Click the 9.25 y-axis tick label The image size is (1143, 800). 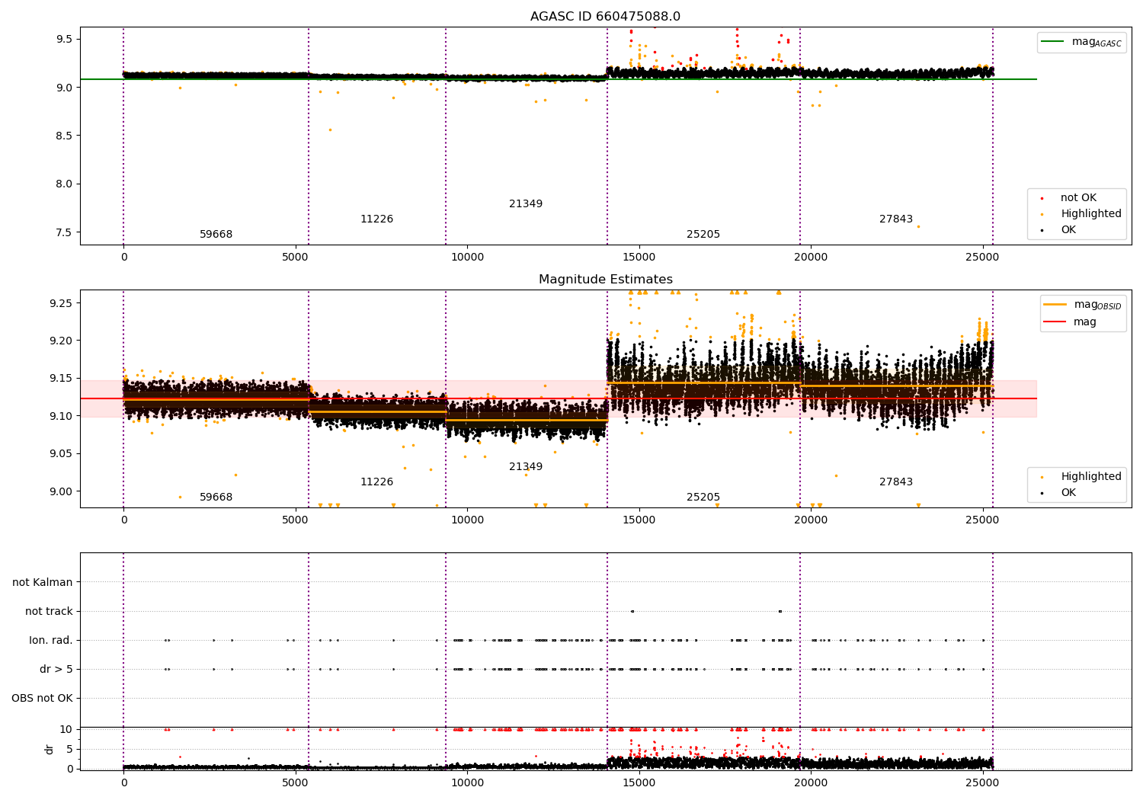point(62,303)
